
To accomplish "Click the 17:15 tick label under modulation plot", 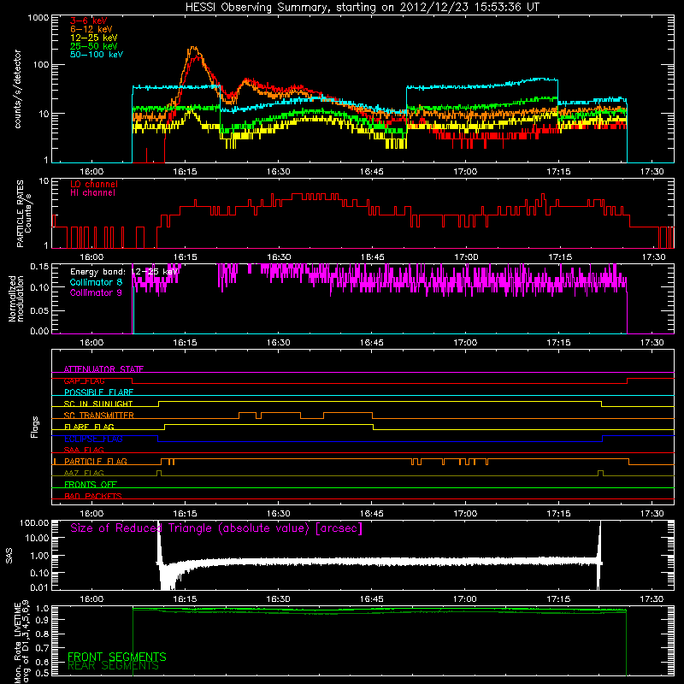I will coord(559,343).
